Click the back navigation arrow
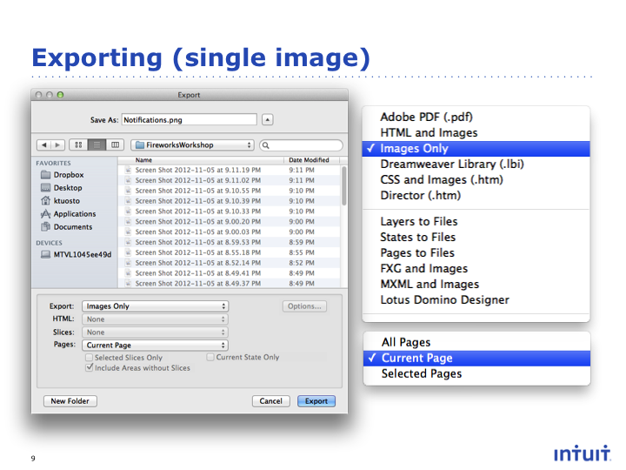Screen dimensions: 626x470 coord(44,145)
